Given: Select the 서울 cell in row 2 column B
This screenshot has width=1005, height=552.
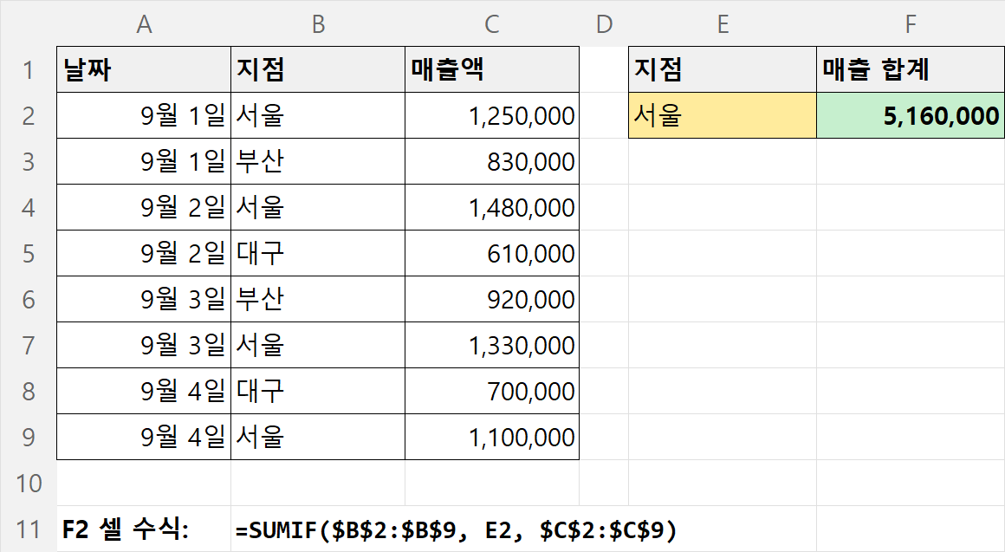Looking at the screenshot, I should tap(318, 115).
